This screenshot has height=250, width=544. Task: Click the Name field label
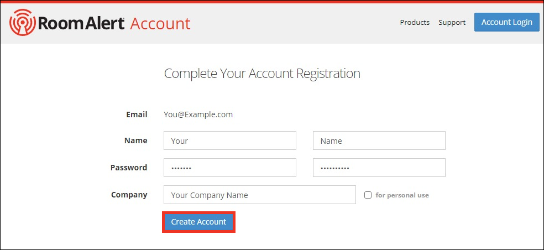[x=135, y=140]
